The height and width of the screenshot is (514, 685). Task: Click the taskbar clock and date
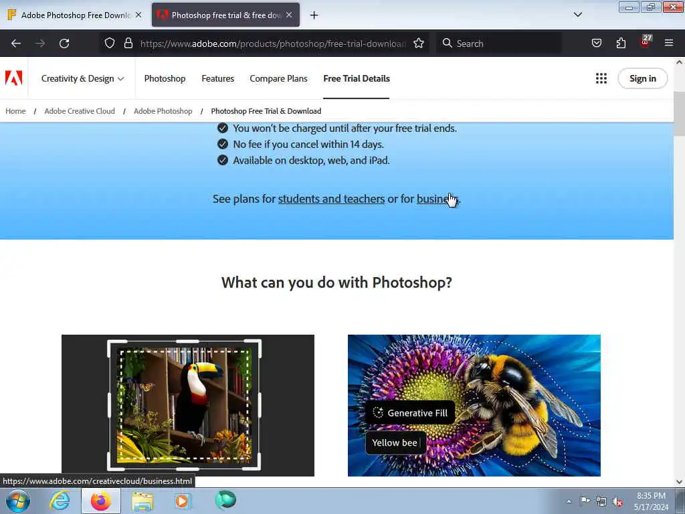(651, 501)
